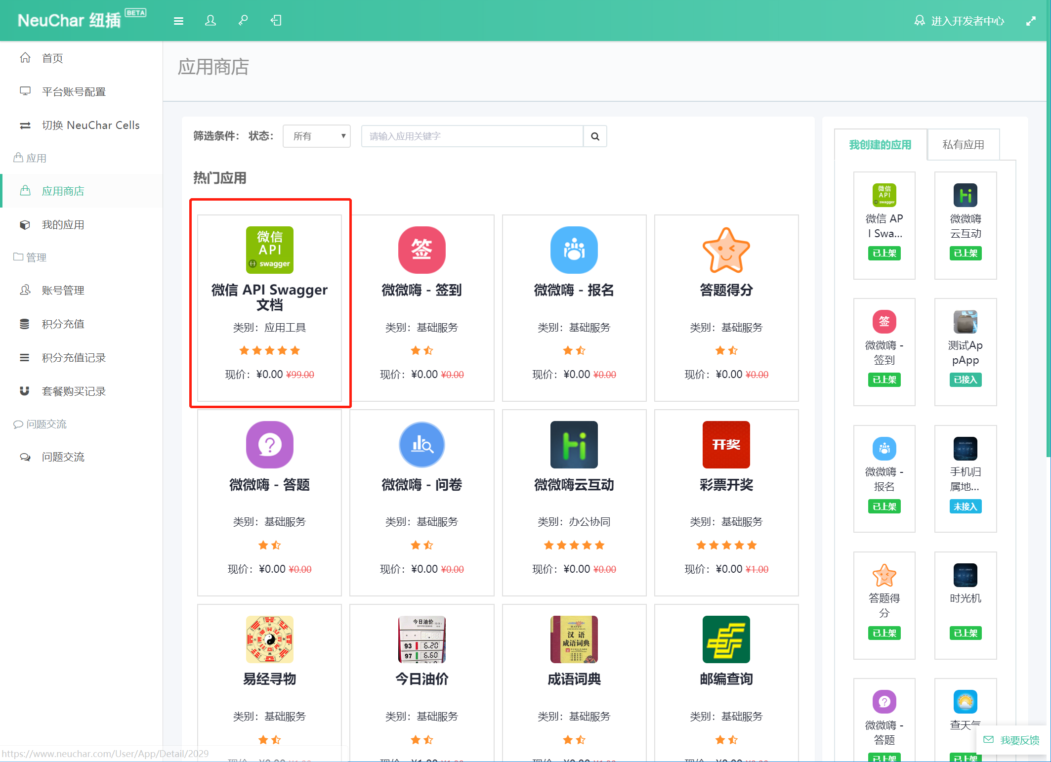
Task: Switch to 私有应用 tab
Action: 963,145
